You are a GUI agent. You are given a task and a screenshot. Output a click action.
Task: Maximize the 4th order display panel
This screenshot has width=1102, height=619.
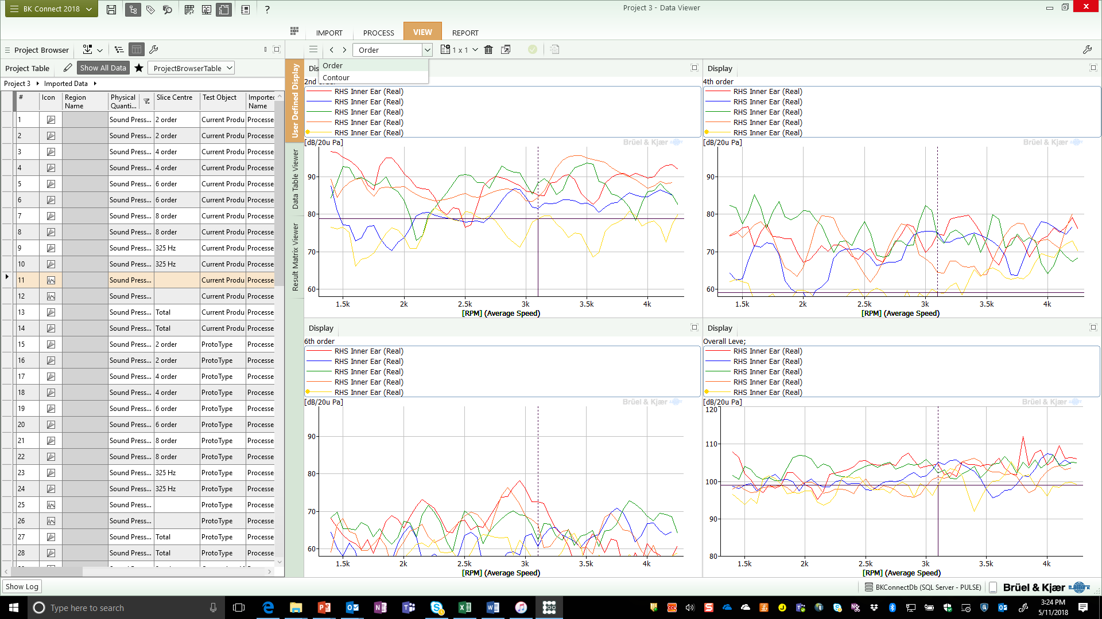pos(1093,68)
